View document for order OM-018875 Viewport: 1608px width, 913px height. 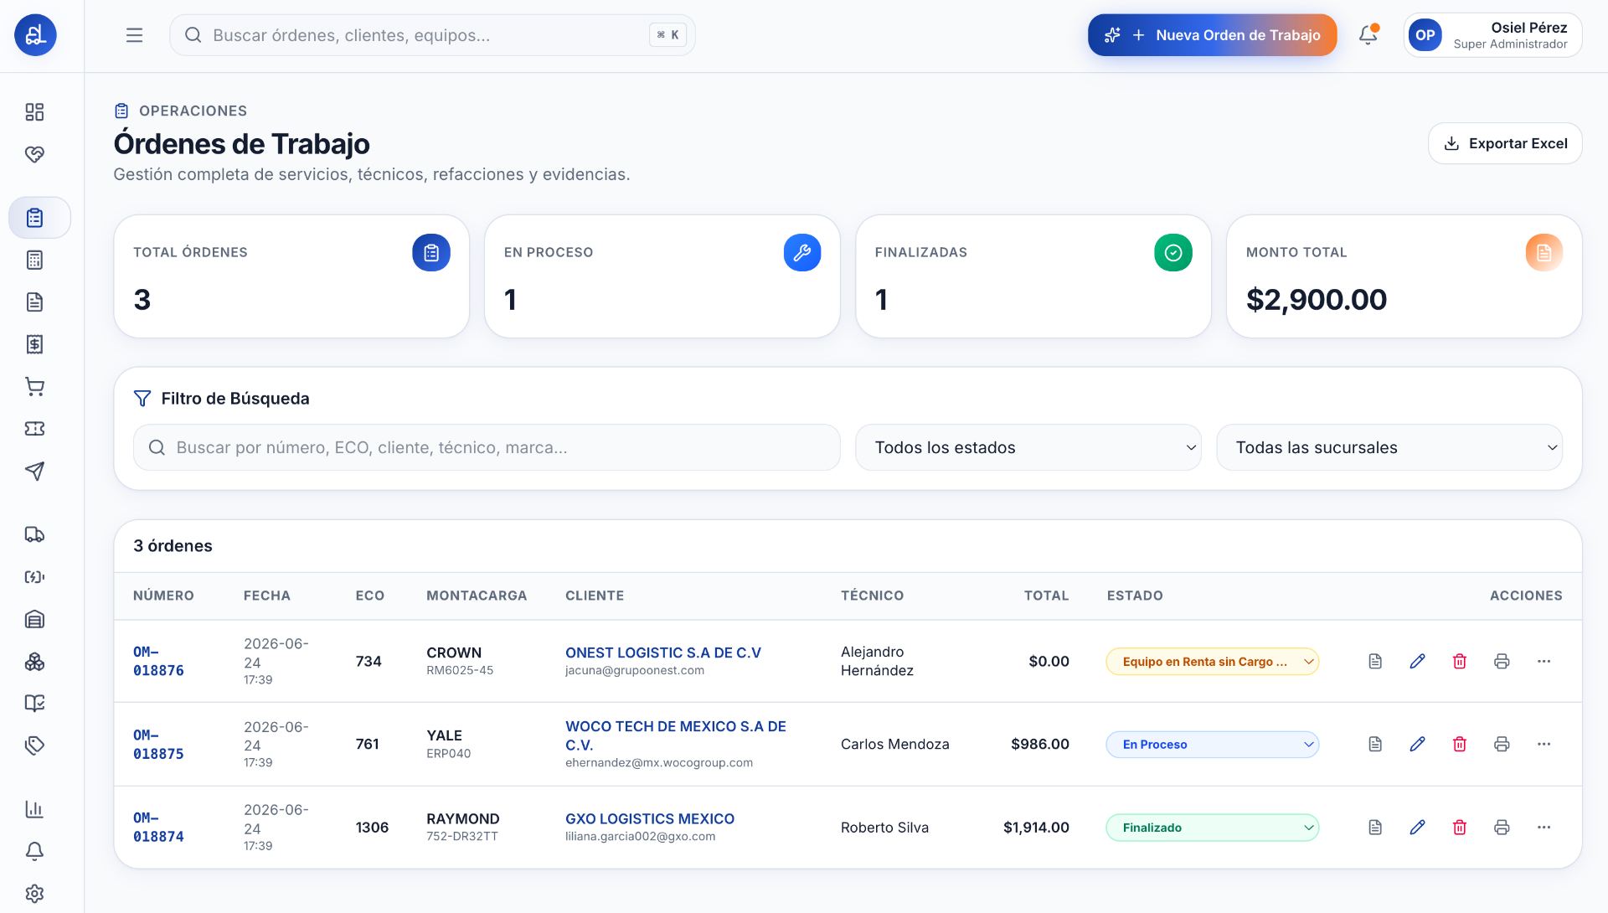coord(1375,745)
